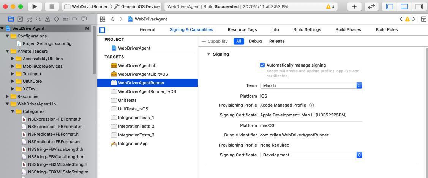This screenshot has height=178, width=428.
Task: Switch to the Info tab
Action: pyautogui.click(x=275, y=29)
